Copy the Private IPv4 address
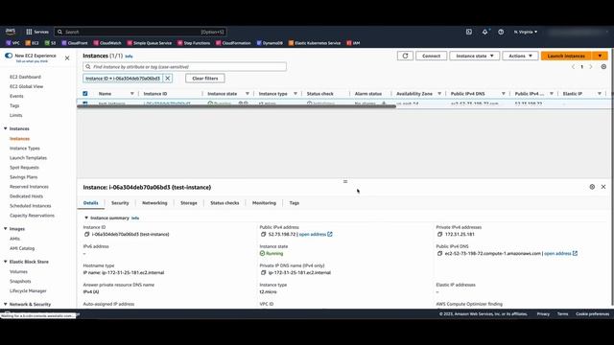Viewport: 614px width, 345px height. (439, 234)
